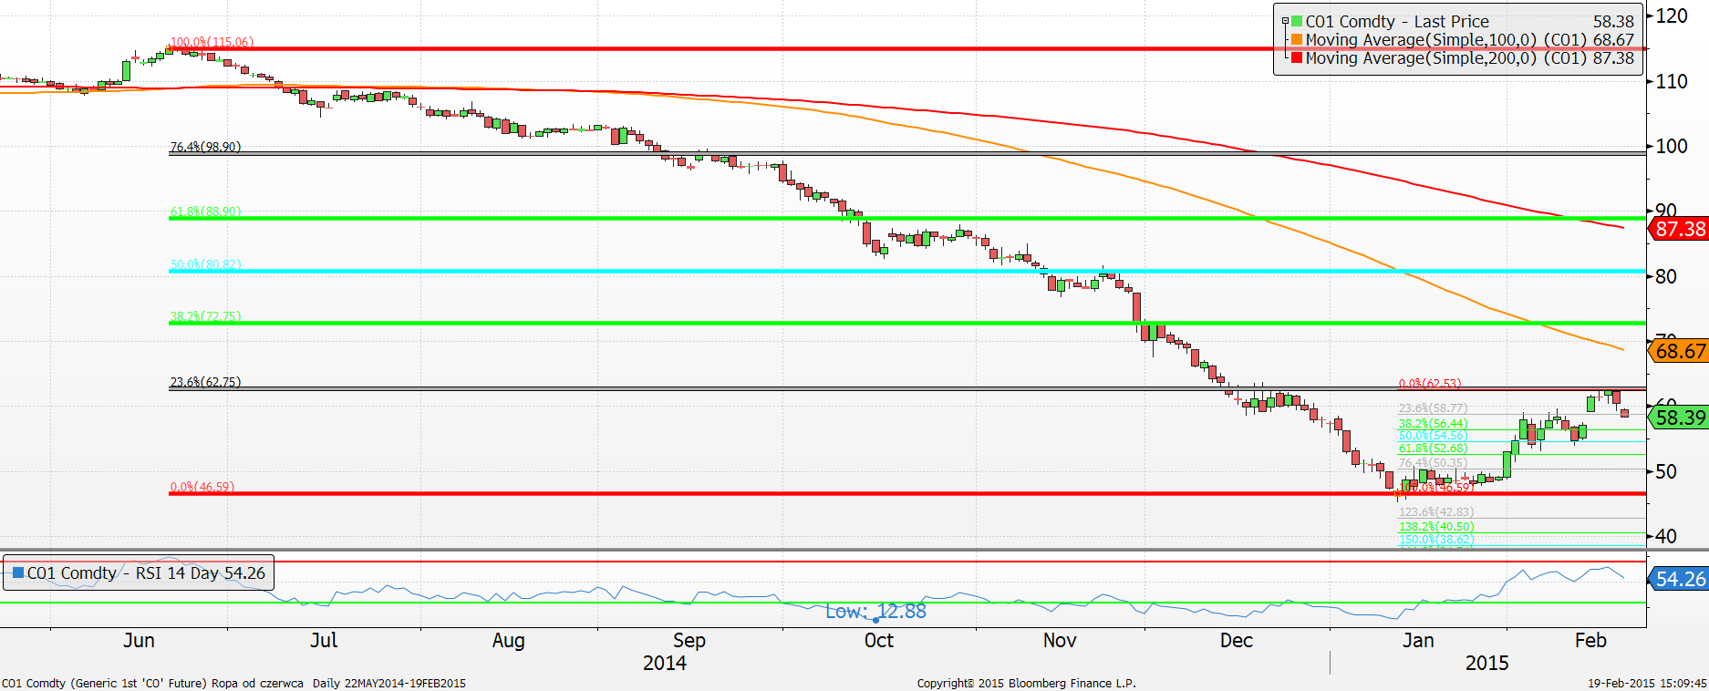Click the CO1 Comdty chart description footer
The height and width of the screenshot is (691, 1709).
pos(233,683)
